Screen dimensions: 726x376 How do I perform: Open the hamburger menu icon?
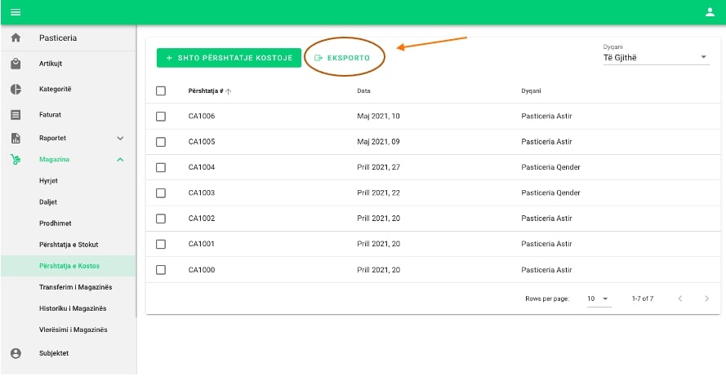(x=15, y=11)
